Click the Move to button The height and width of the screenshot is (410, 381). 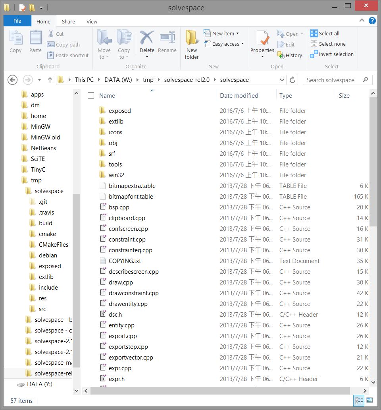coord(104,44)
